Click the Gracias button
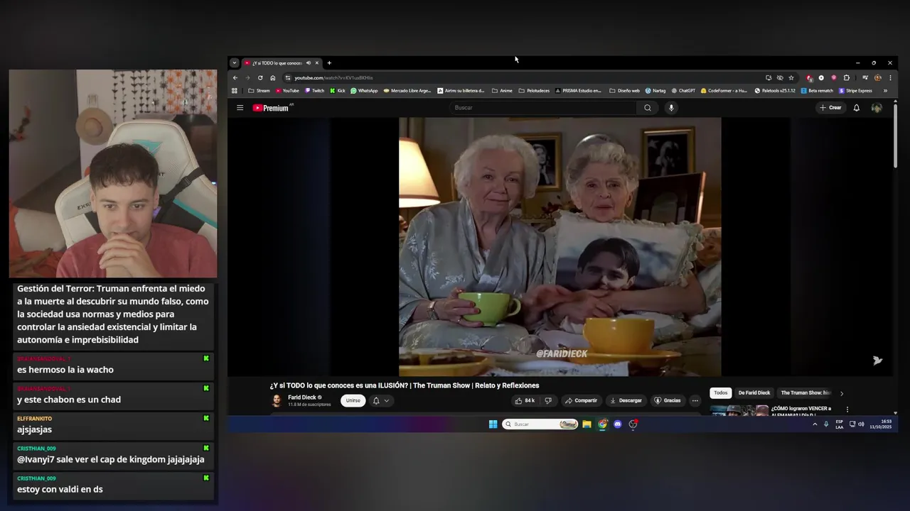 tap(668, 400)
